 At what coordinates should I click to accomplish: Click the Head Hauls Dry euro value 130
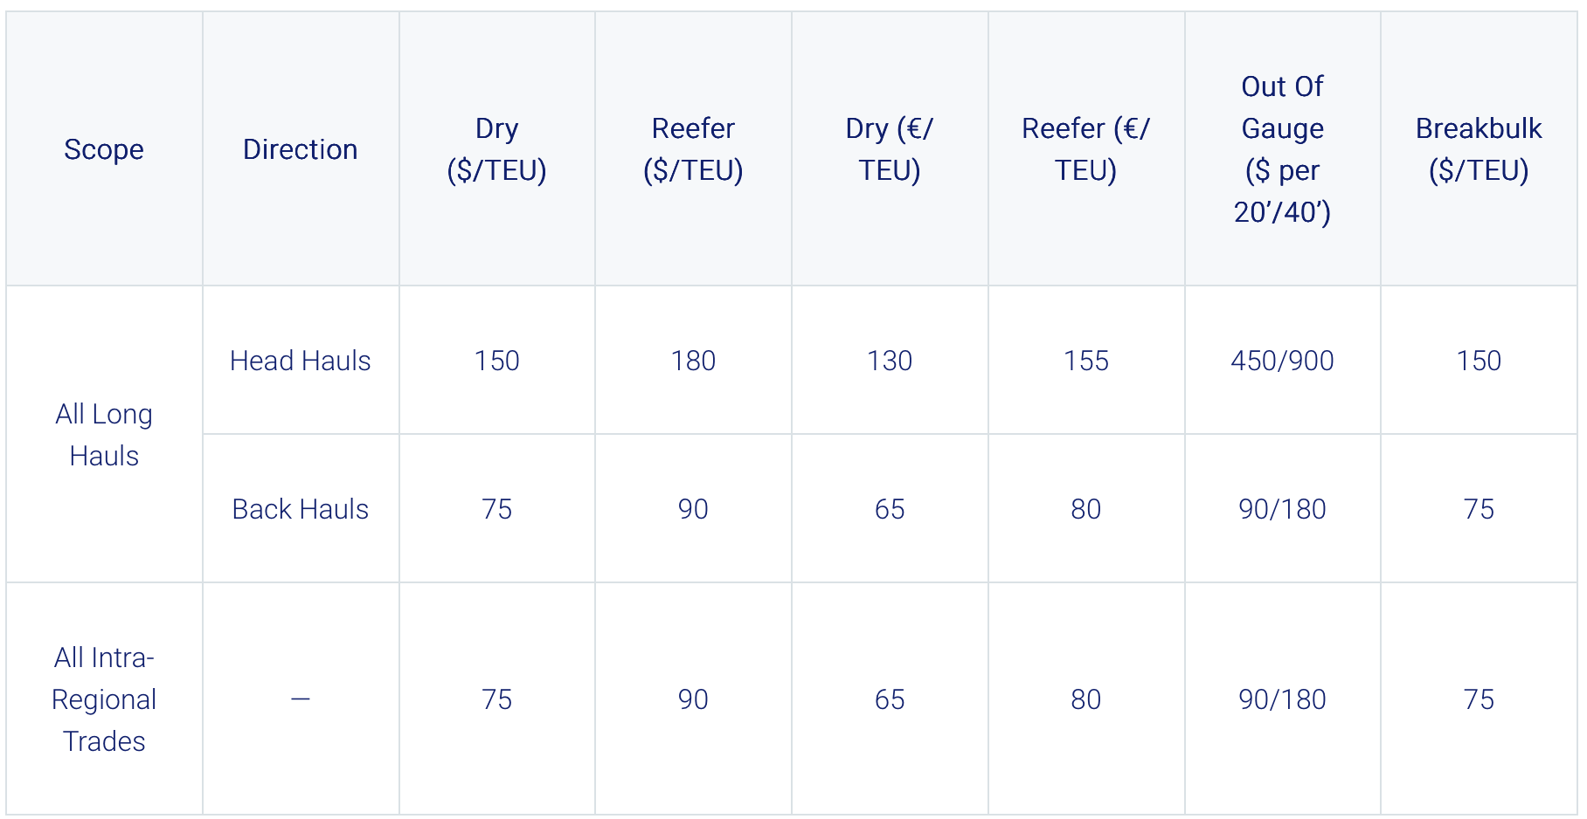pyautogui.click(x=889, y=361)
